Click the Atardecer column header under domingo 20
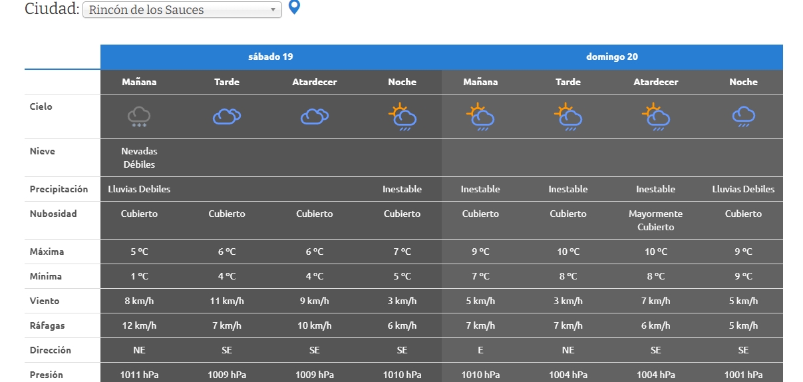 click(x=656, y=82)
